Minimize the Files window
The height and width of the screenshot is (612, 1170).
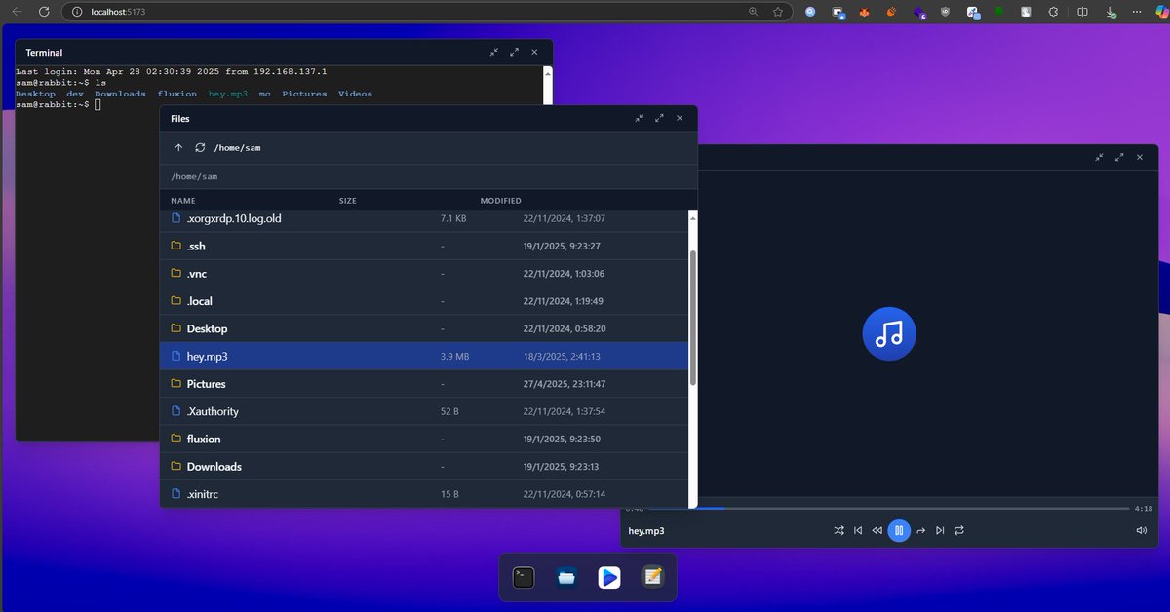[639, 118]
